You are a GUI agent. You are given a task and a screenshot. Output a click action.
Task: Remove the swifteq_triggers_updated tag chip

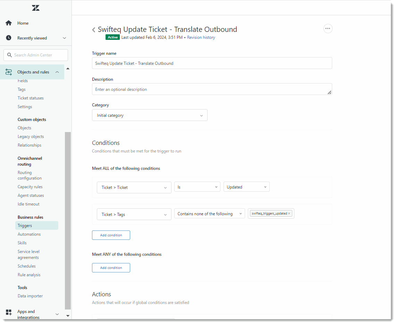click(289, 213)
